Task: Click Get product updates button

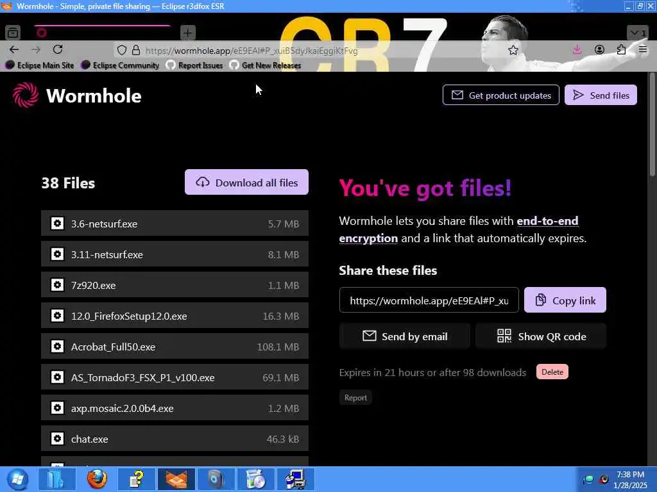Action: click(x=500, y=95)
